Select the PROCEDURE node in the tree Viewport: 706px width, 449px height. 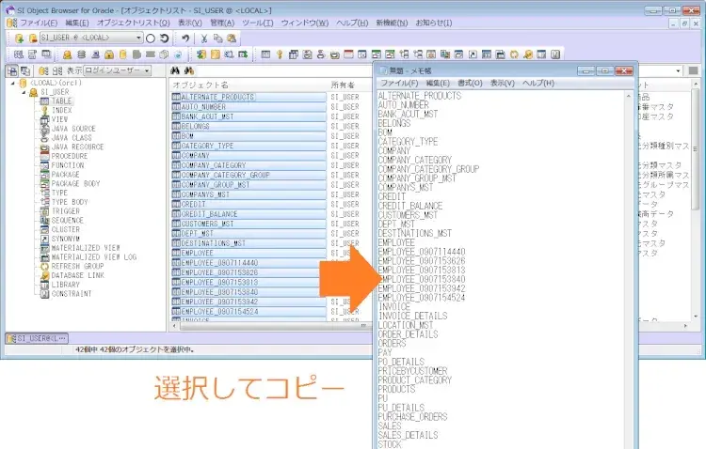click(x=70, y=156)
